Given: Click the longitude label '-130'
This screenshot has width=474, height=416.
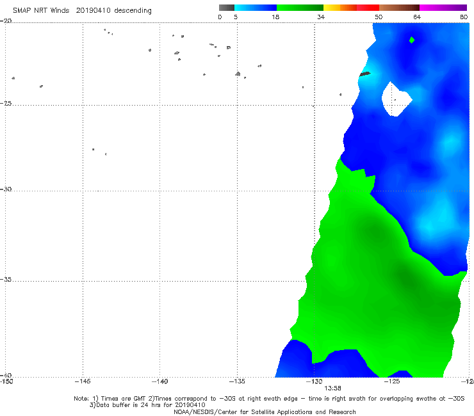Looking at the screenshot, I should pos(314,381).
